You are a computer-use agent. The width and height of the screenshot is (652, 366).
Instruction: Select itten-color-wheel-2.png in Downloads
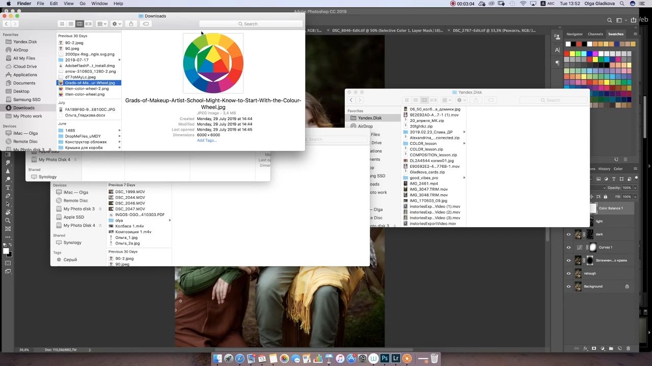point(87,88)
